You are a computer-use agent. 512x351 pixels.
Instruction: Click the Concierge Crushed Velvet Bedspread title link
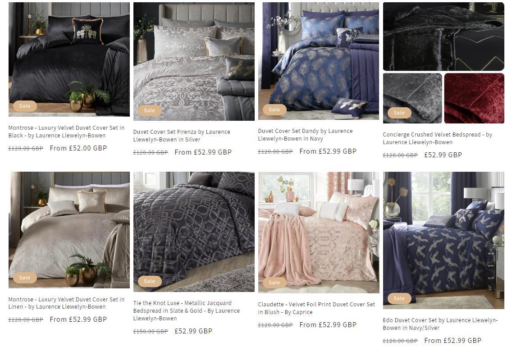437,138
